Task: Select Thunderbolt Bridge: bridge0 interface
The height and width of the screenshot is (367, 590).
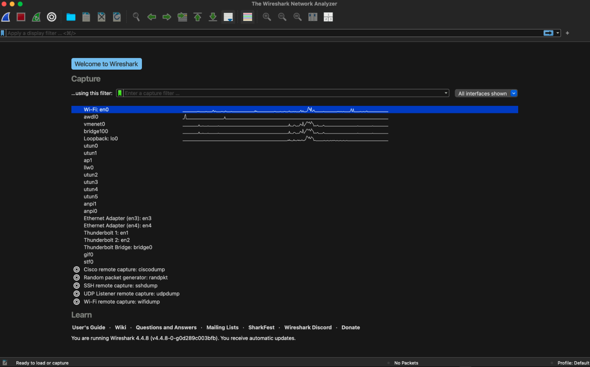Action: tap(295, 247)
